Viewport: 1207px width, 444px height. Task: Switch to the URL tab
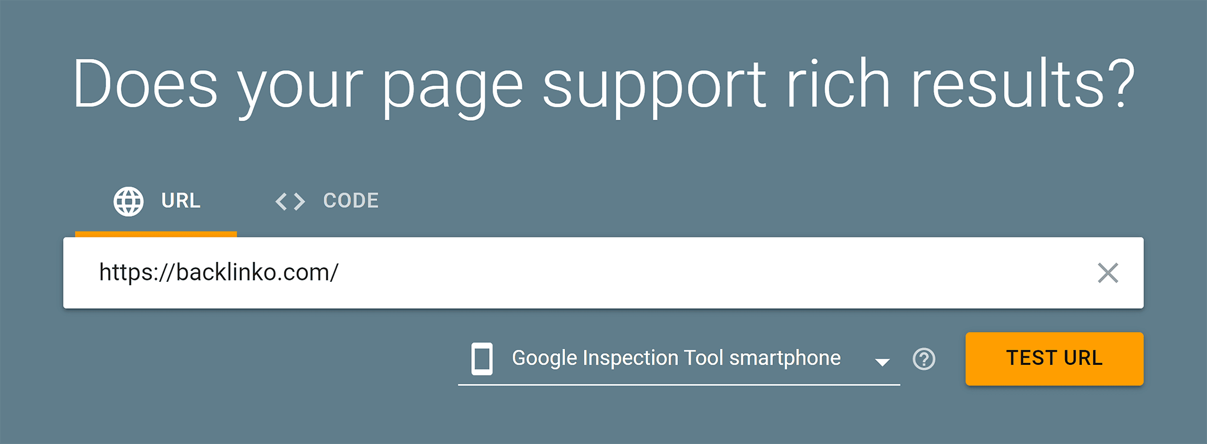click(156, 201)
